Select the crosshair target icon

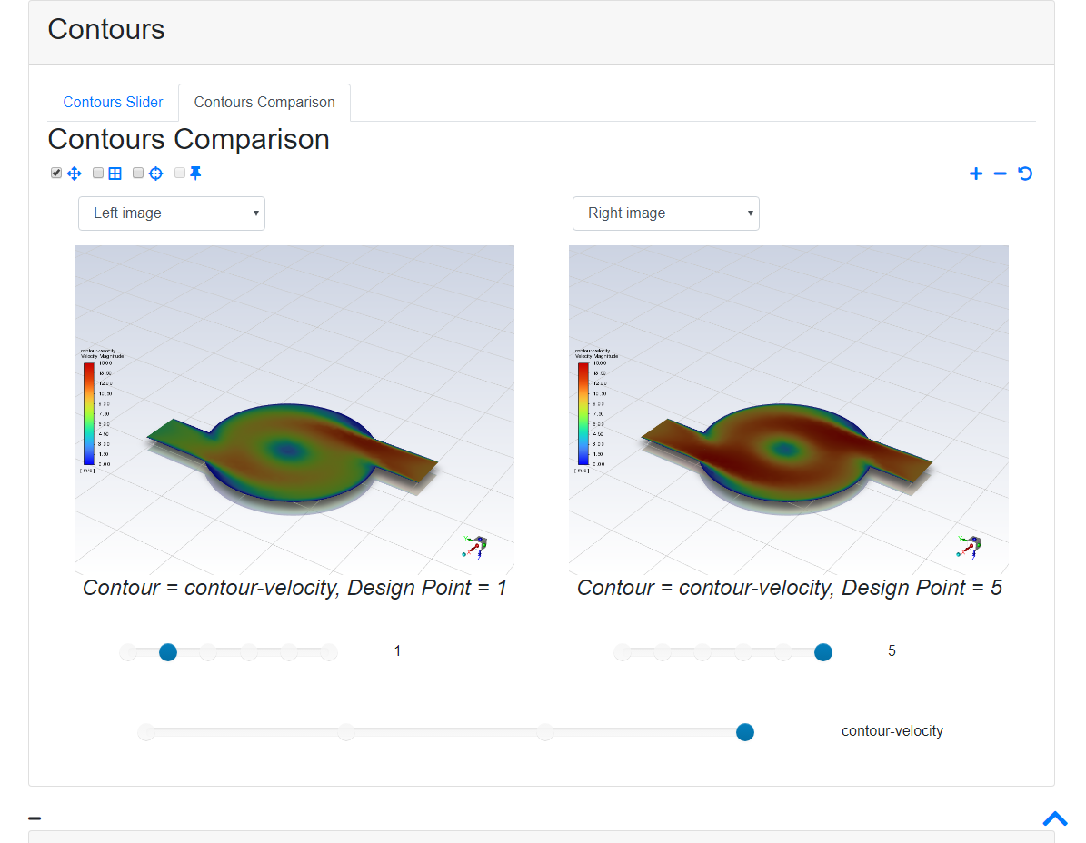pos(155,173)
